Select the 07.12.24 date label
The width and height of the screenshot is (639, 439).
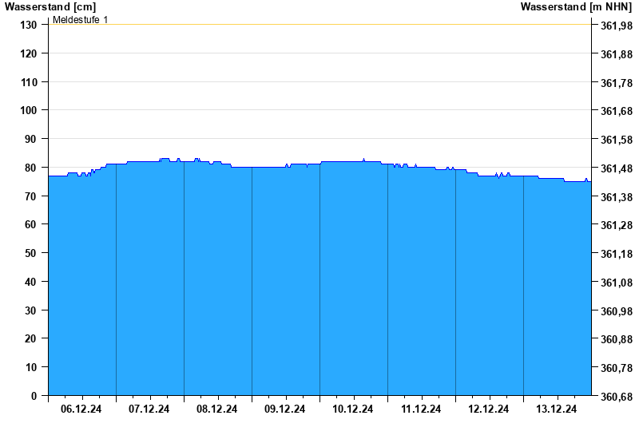click(149, 409)
